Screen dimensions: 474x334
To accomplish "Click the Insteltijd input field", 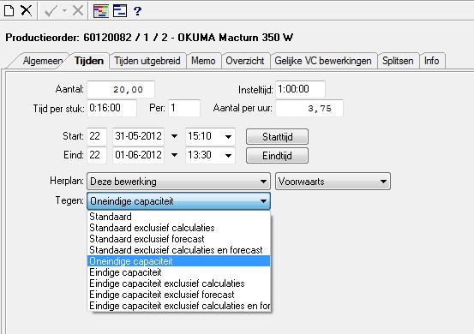I will (300, 89).
